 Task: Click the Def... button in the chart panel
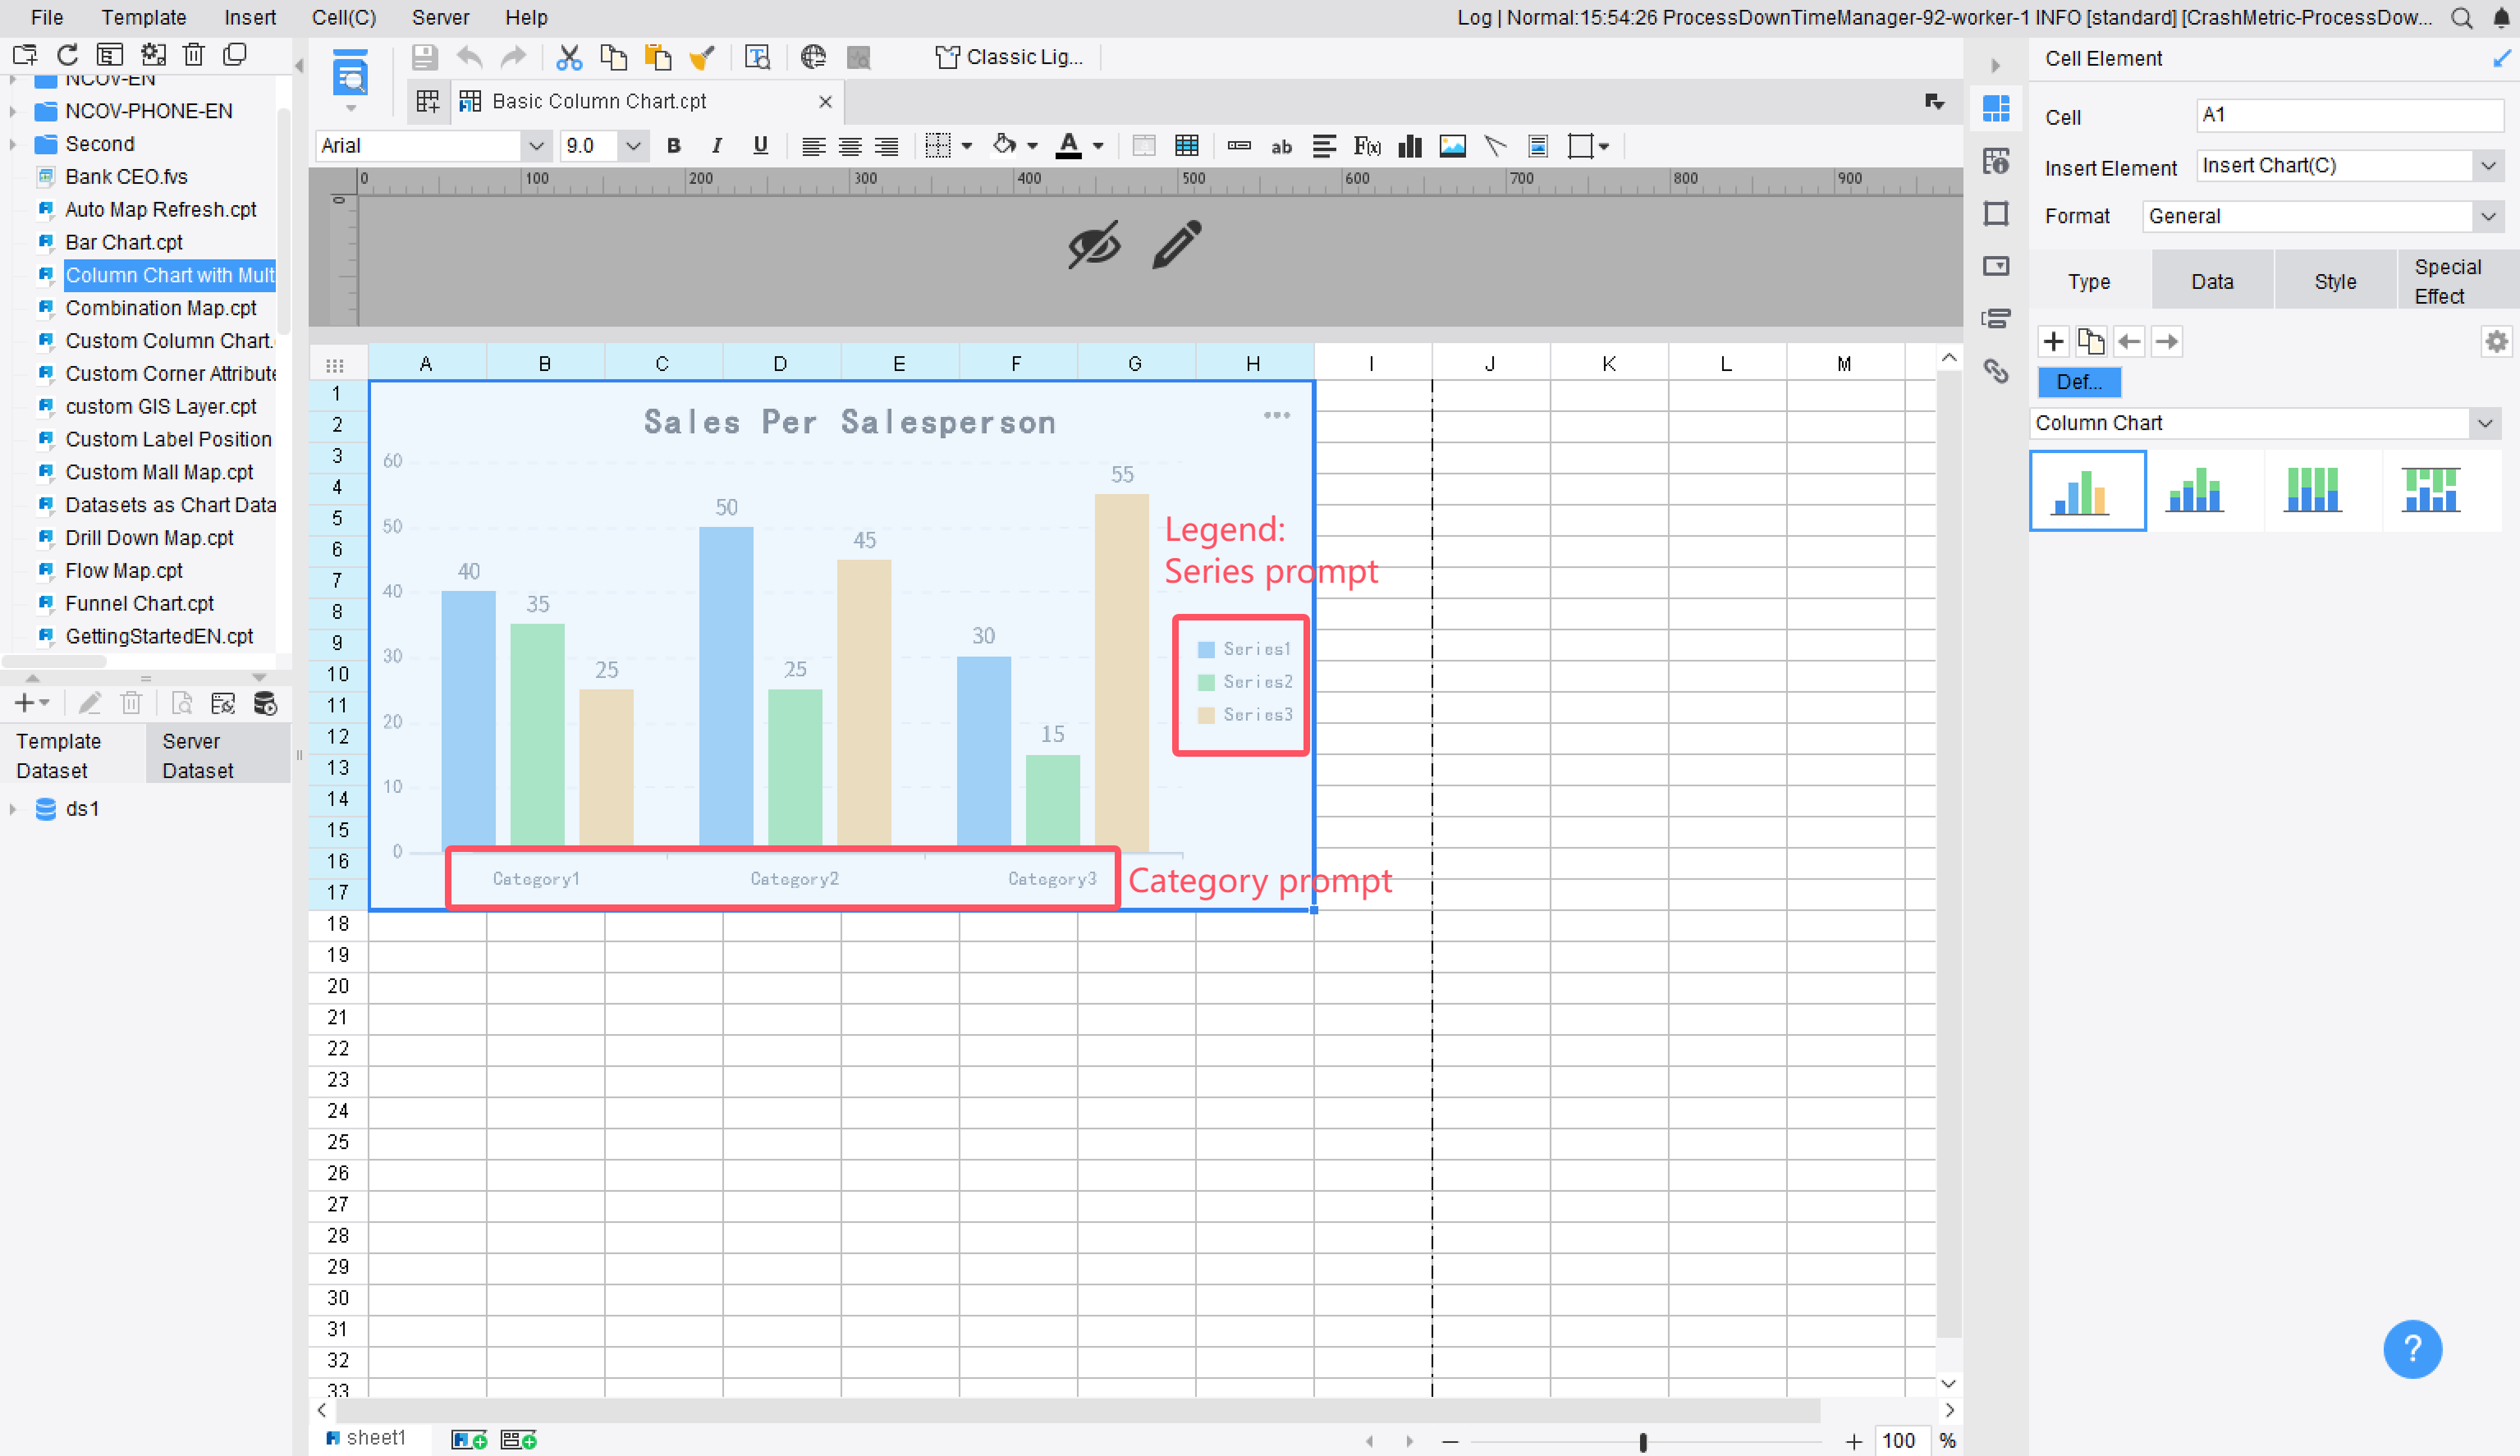pos(2079,382)
